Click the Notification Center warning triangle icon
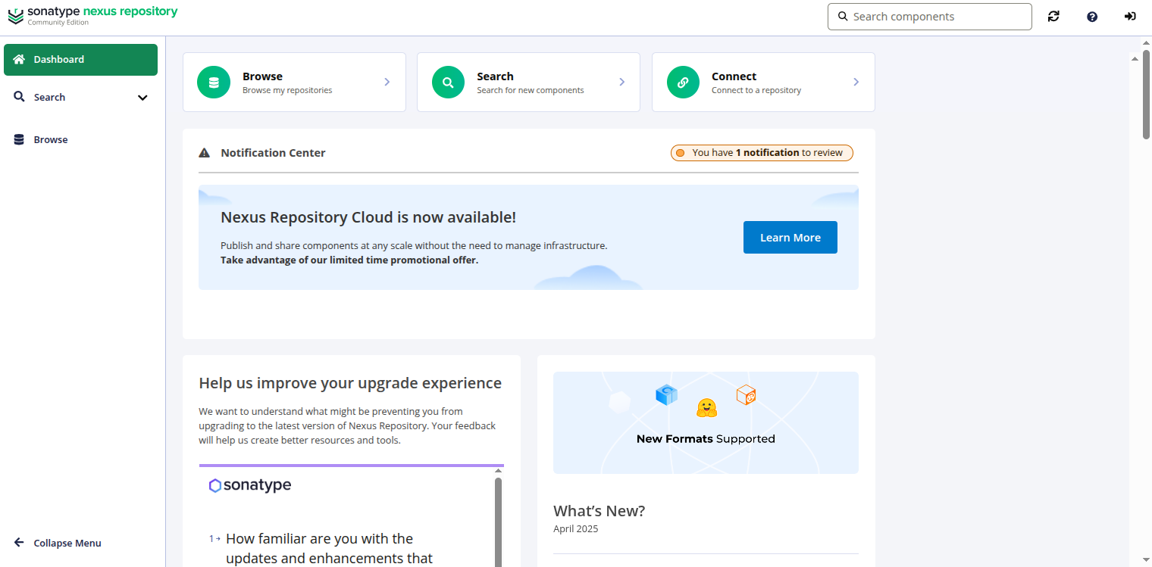 [x=204, y=153]
